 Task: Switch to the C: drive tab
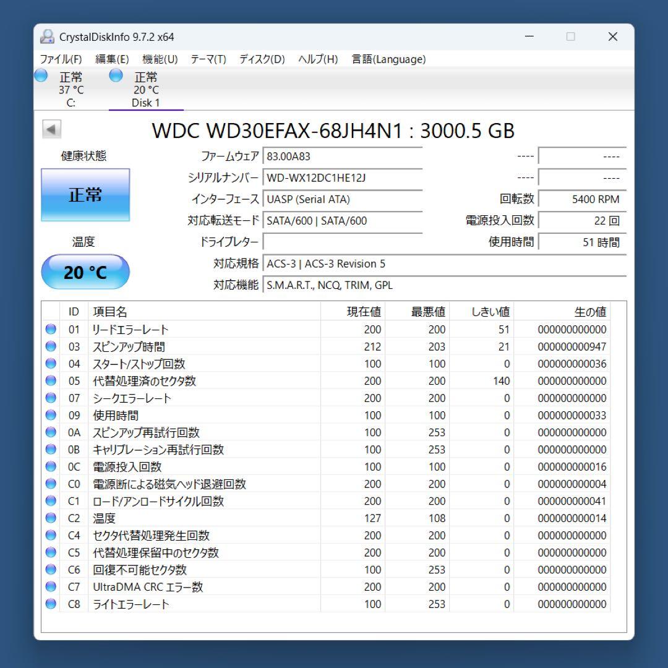coord(70,90)
